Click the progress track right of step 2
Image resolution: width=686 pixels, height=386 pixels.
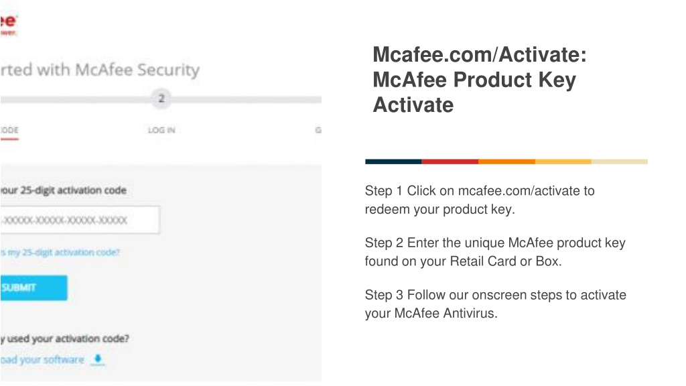coord(247,100)
